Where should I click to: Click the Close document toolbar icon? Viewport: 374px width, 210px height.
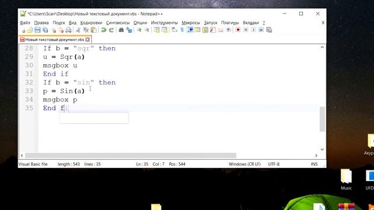(x=54, y=30)
